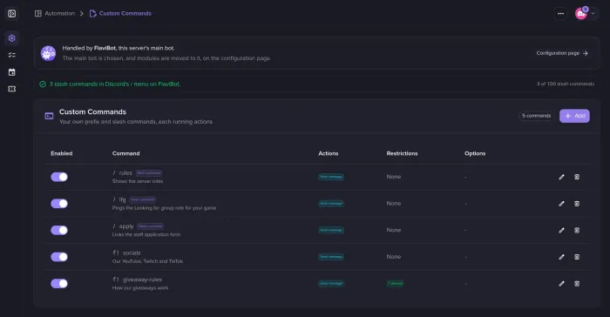Viewport: 610px width, 317px height.
Task: Disable the lfg command toggle
Action: point(59,204)
